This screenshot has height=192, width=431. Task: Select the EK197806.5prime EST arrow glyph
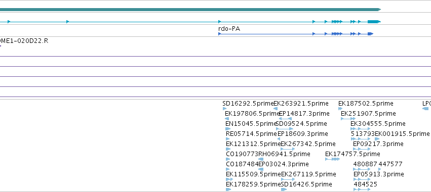pyautogui.click(x=227, y=119)
